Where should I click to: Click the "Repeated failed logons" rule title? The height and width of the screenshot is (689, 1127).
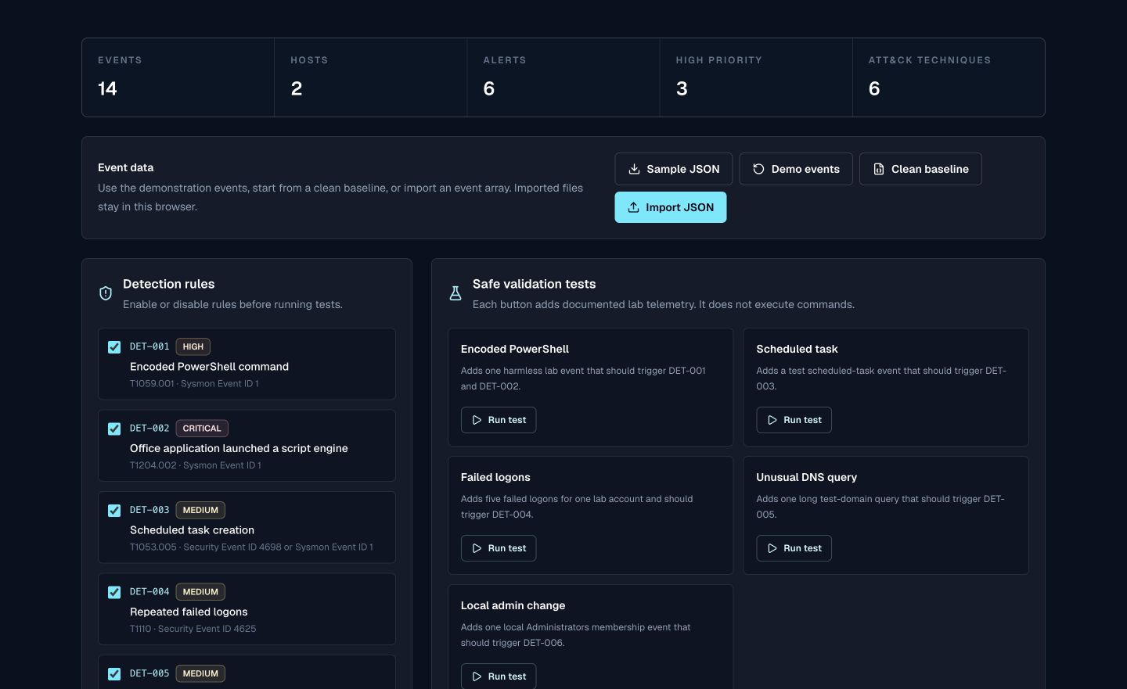tap(189, 612)
